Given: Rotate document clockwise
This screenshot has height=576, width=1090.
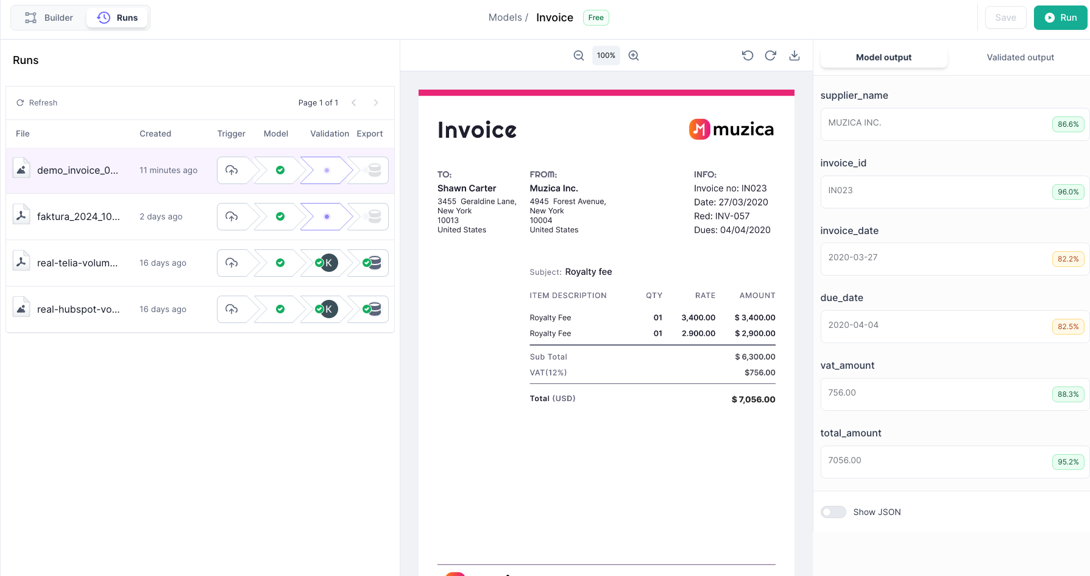Looking at the screenshot, I should tap(771, 55).
